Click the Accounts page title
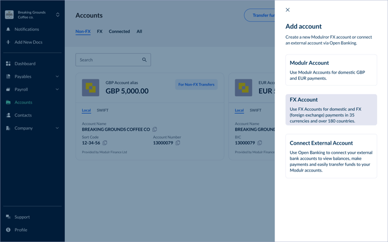Viewport: 388px width, 242px height. tap(89, 15)
